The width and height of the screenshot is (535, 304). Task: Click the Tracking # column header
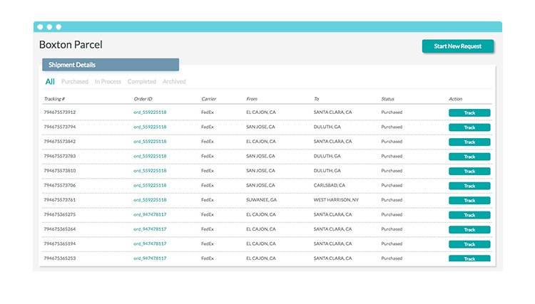54,99
